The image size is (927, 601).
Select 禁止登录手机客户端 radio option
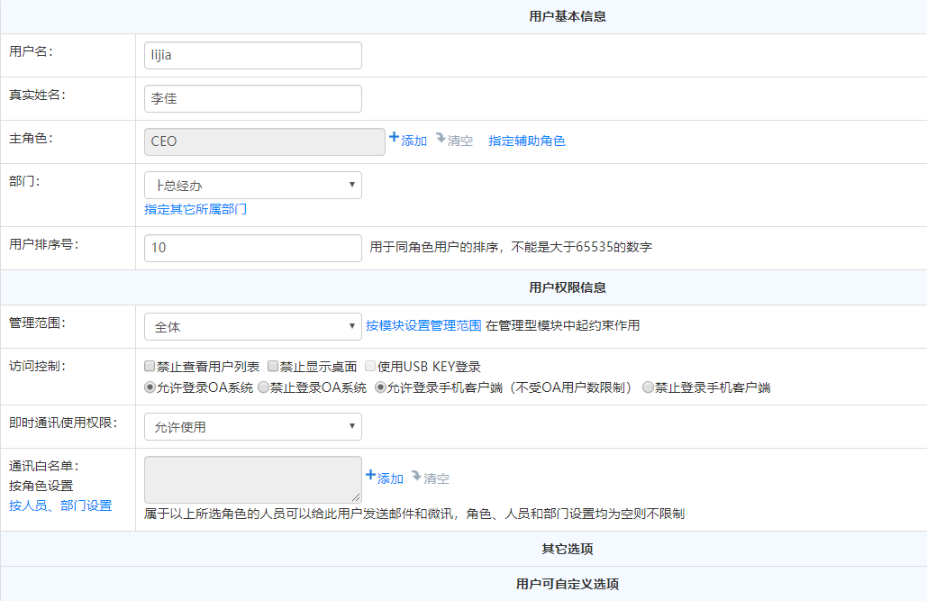point(648,388)
